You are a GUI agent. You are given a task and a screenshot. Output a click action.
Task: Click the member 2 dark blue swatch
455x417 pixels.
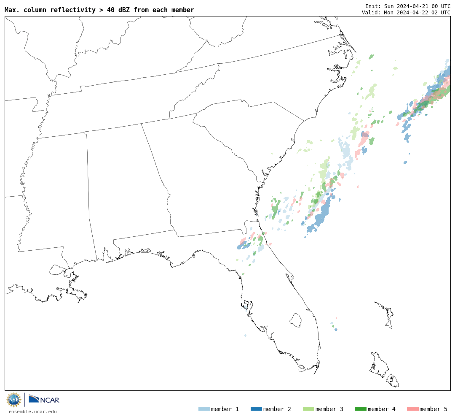pos(256,409)
